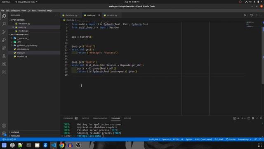Open the Edit menu
This screenshot has width=264, height=149.
7,10
